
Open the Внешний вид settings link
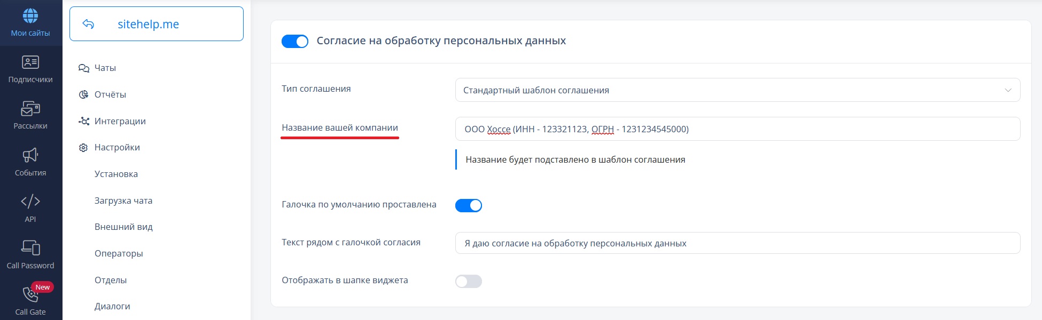pos(123,227)
